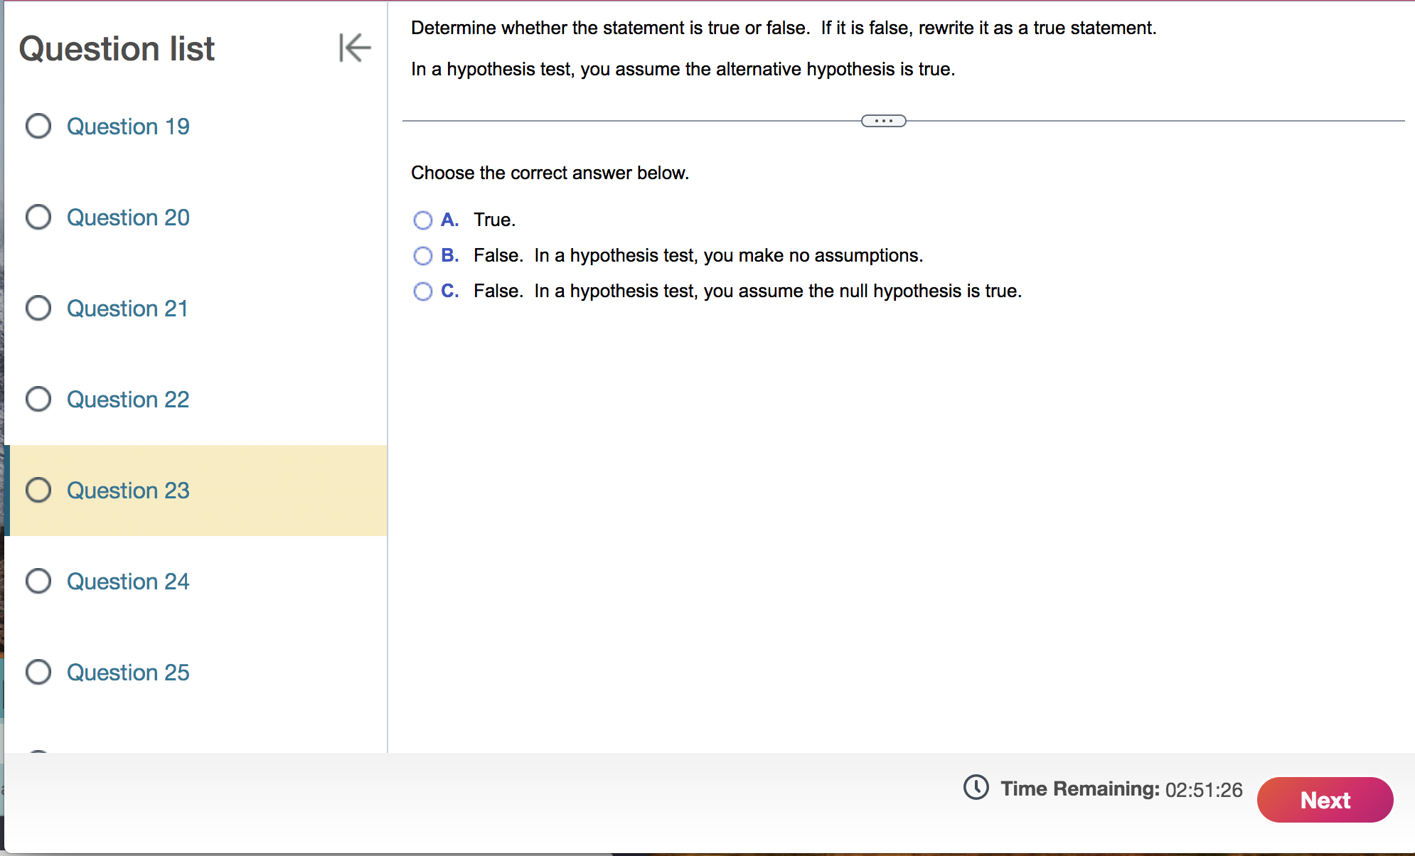
Task: Click Question 24 status circle
Action: coord(38,581)
